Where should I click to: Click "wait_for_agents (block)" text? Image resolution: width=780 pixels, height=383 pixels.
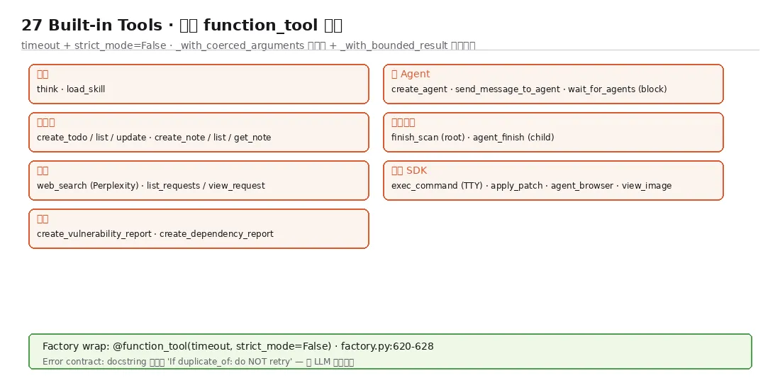coord(618,89)
